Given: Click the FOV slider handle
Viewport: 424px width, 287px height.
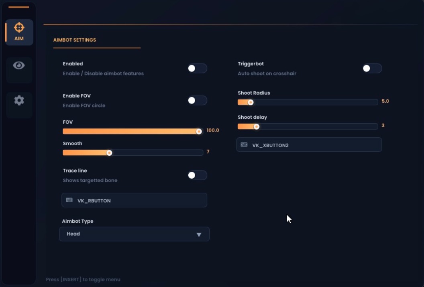Looking at the screenshot, I should (x=199, y=131).
